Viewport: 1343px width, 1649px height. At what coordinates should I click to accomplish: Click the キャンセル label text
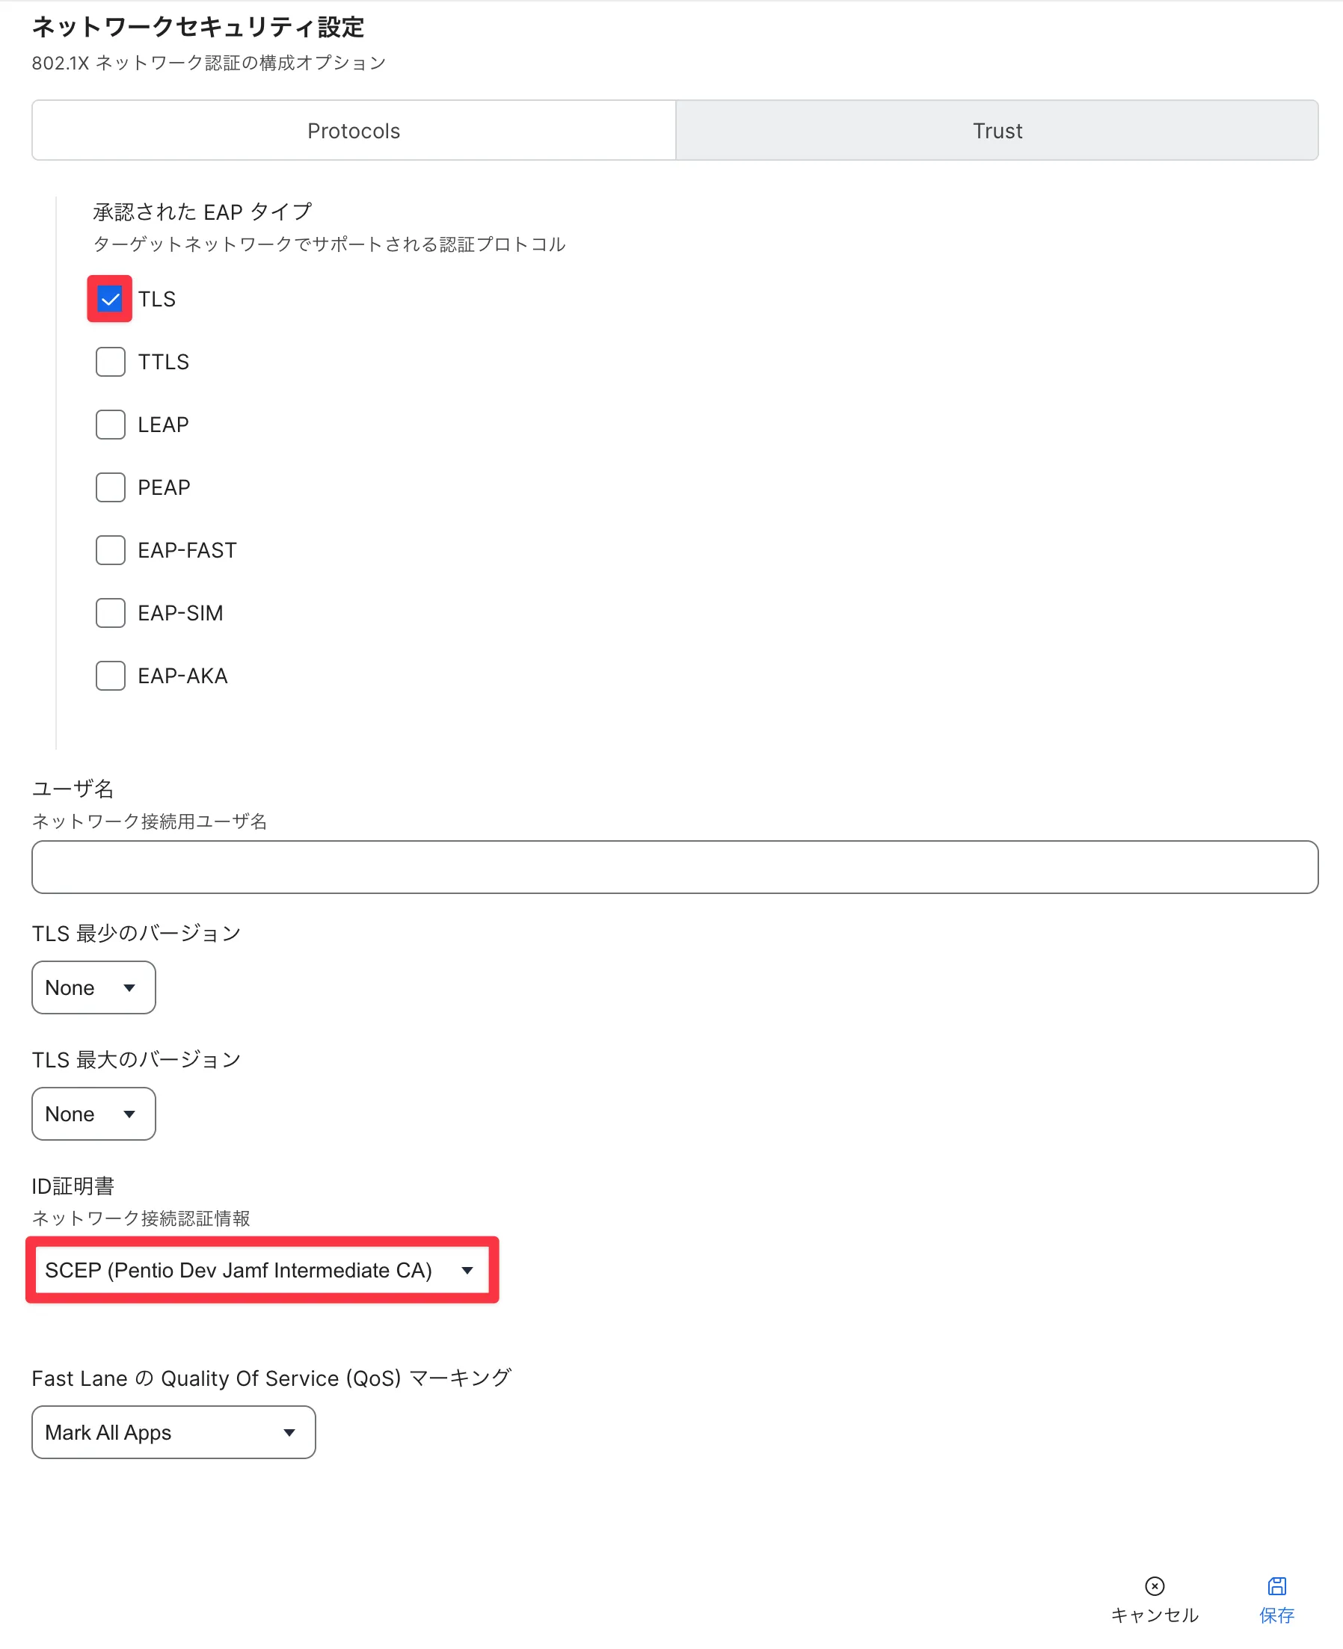coord(1155,1615)
